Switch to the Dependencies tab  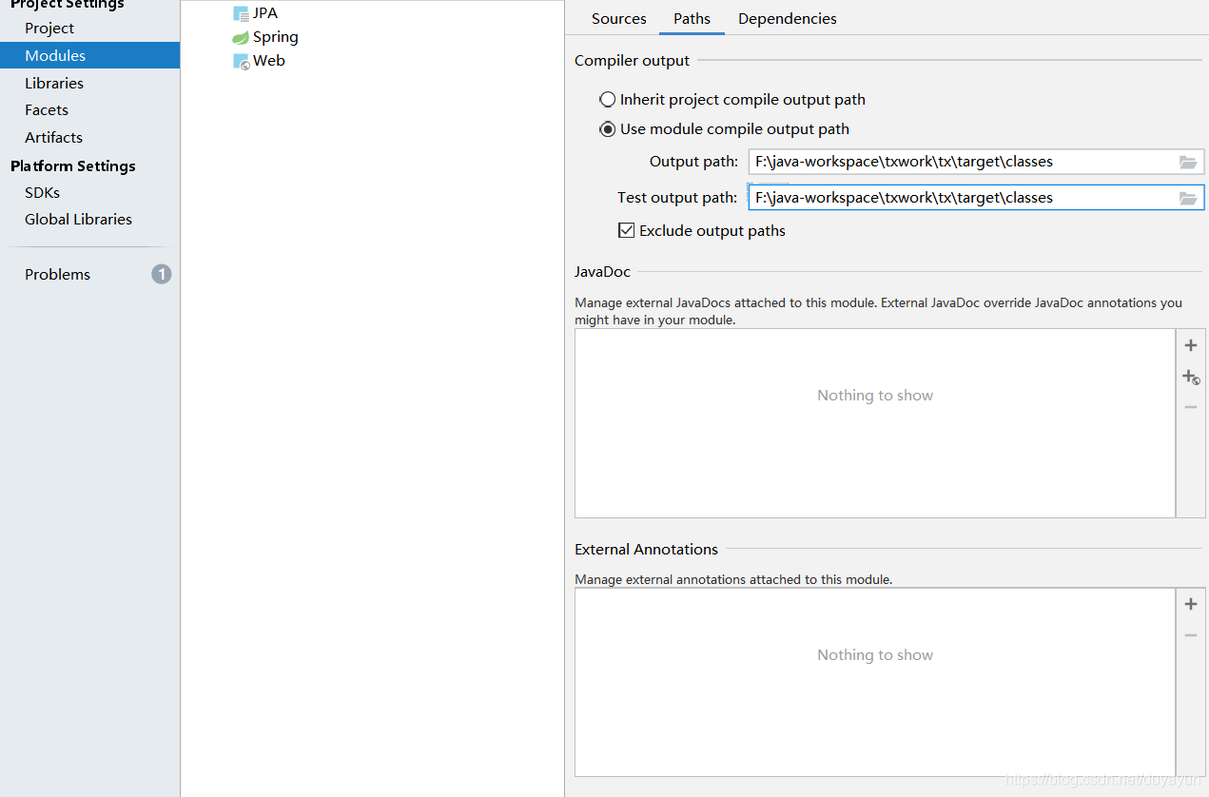(x=788, y=18)
